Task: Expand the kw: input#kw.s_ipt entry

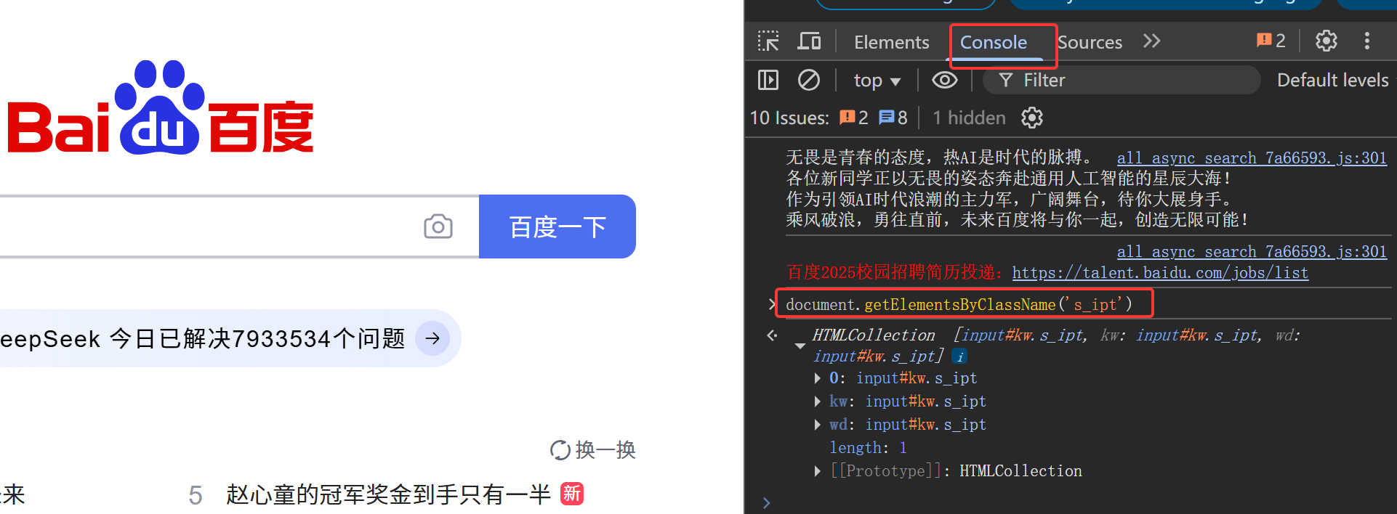Action: click(818, 401)
